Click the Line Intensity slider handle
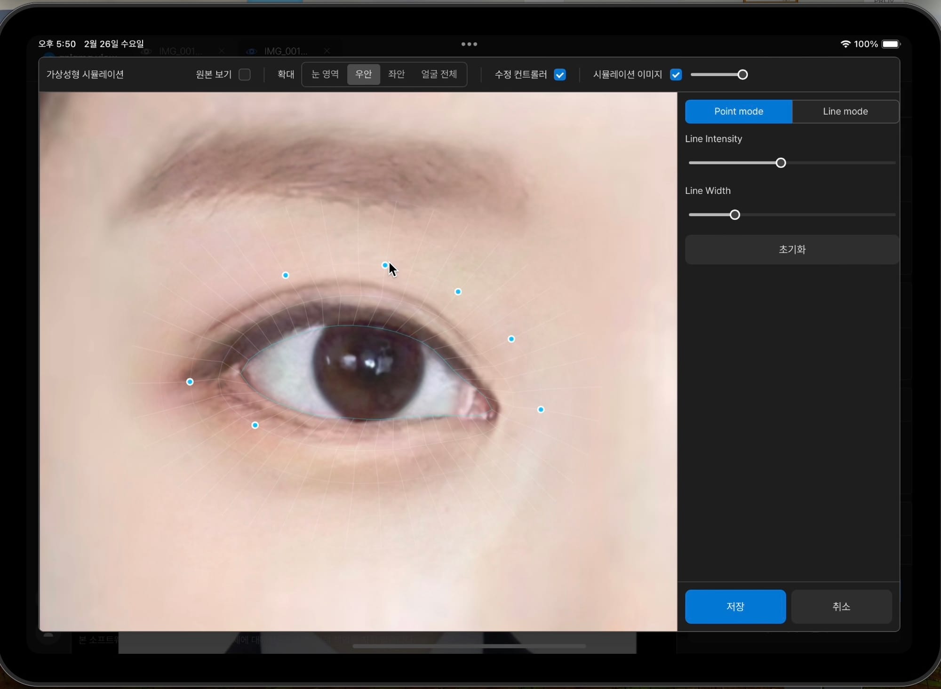 (781, 163)
